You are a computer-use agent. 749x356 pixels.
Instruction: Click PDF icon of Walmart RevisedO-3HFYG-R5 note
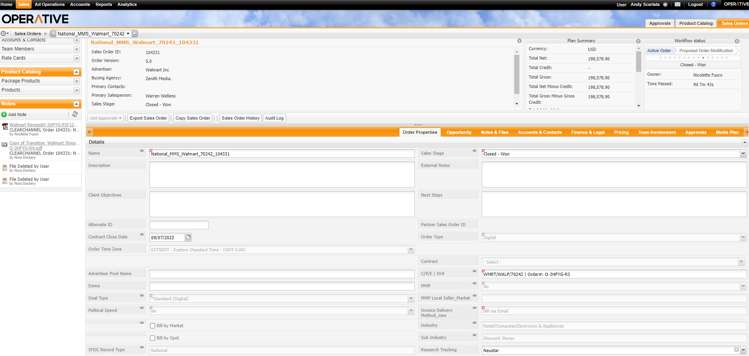pyautogui.click(x=5, y=126)
